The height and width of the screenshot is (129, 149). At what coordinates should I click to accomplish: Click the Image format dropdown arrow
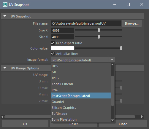tap(112, 60)
